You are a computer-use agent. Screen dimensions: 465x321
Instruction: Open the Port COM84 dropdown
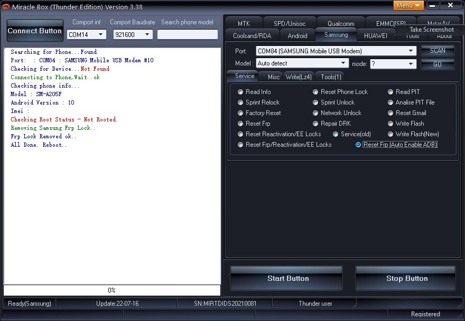pos(336,51)
